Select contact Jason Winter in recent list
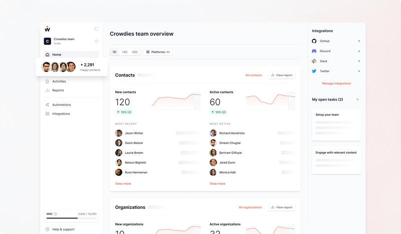Image resolution: width=401 pixels, height=234 pixels. pyautogui.click(x=134, y=133)
